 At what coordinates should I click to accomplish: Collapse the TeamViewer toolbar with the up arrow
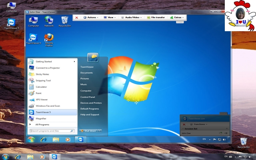180,22
